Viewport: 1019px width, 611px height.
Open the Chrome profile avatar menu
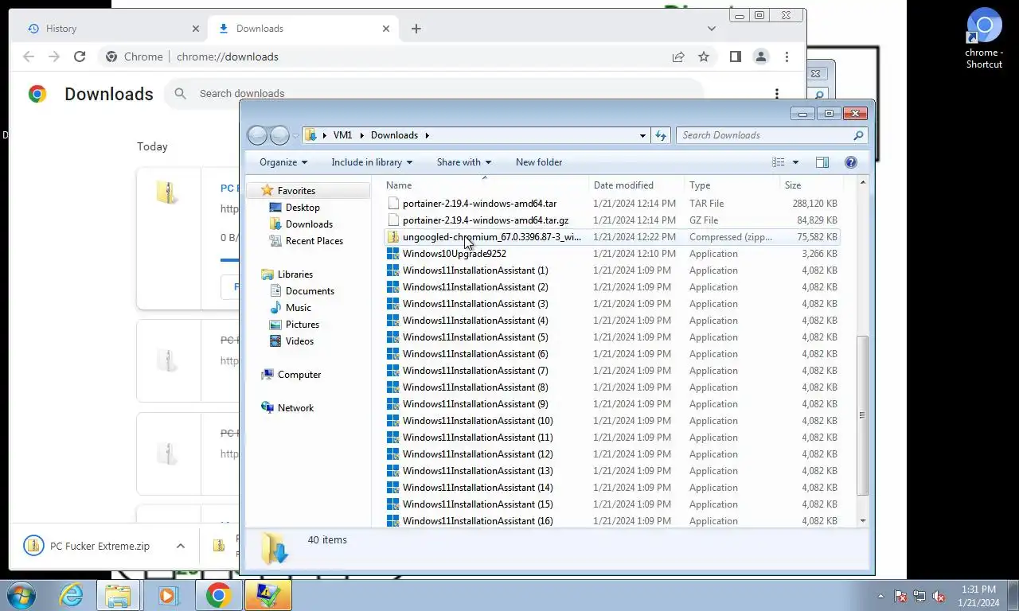[x=761, y=56]
